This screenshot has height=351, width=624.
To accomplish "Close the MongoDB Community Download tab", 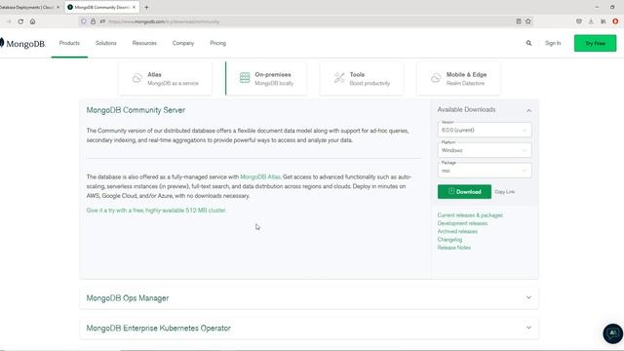I will tap(135, 7).
